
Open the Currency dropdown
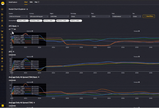[39, 16]
